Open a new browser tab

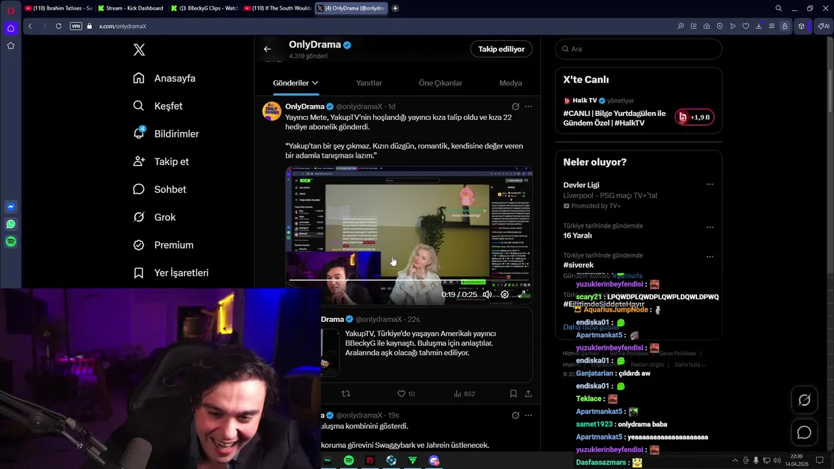tap(395, 8)
